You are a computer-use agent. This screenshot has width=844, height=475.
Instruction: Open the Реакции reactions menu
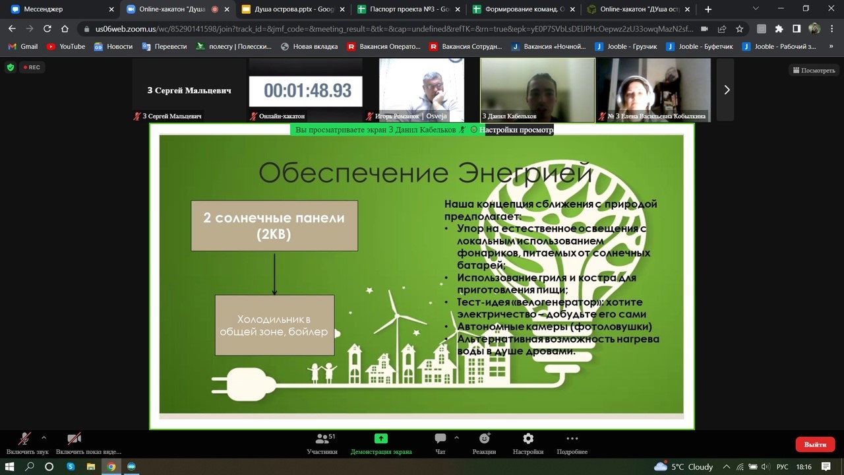click(x=484, y=440)
